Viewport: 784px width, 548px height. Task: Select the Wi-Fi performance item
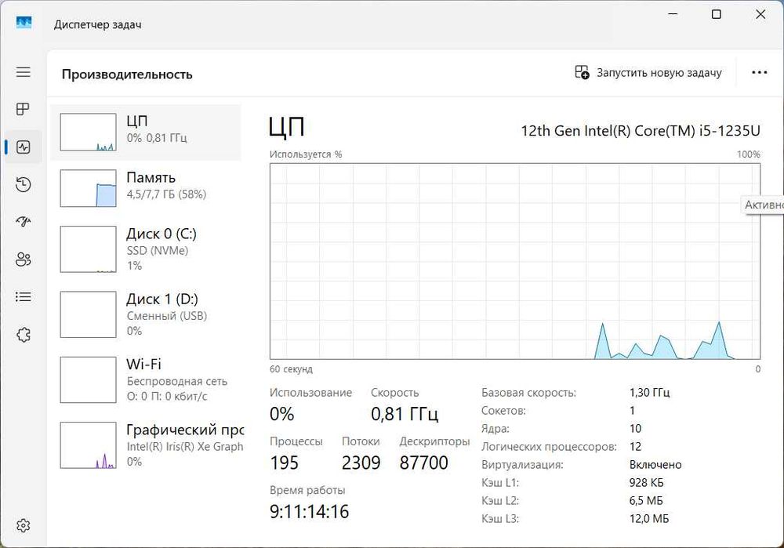[146, 379]
